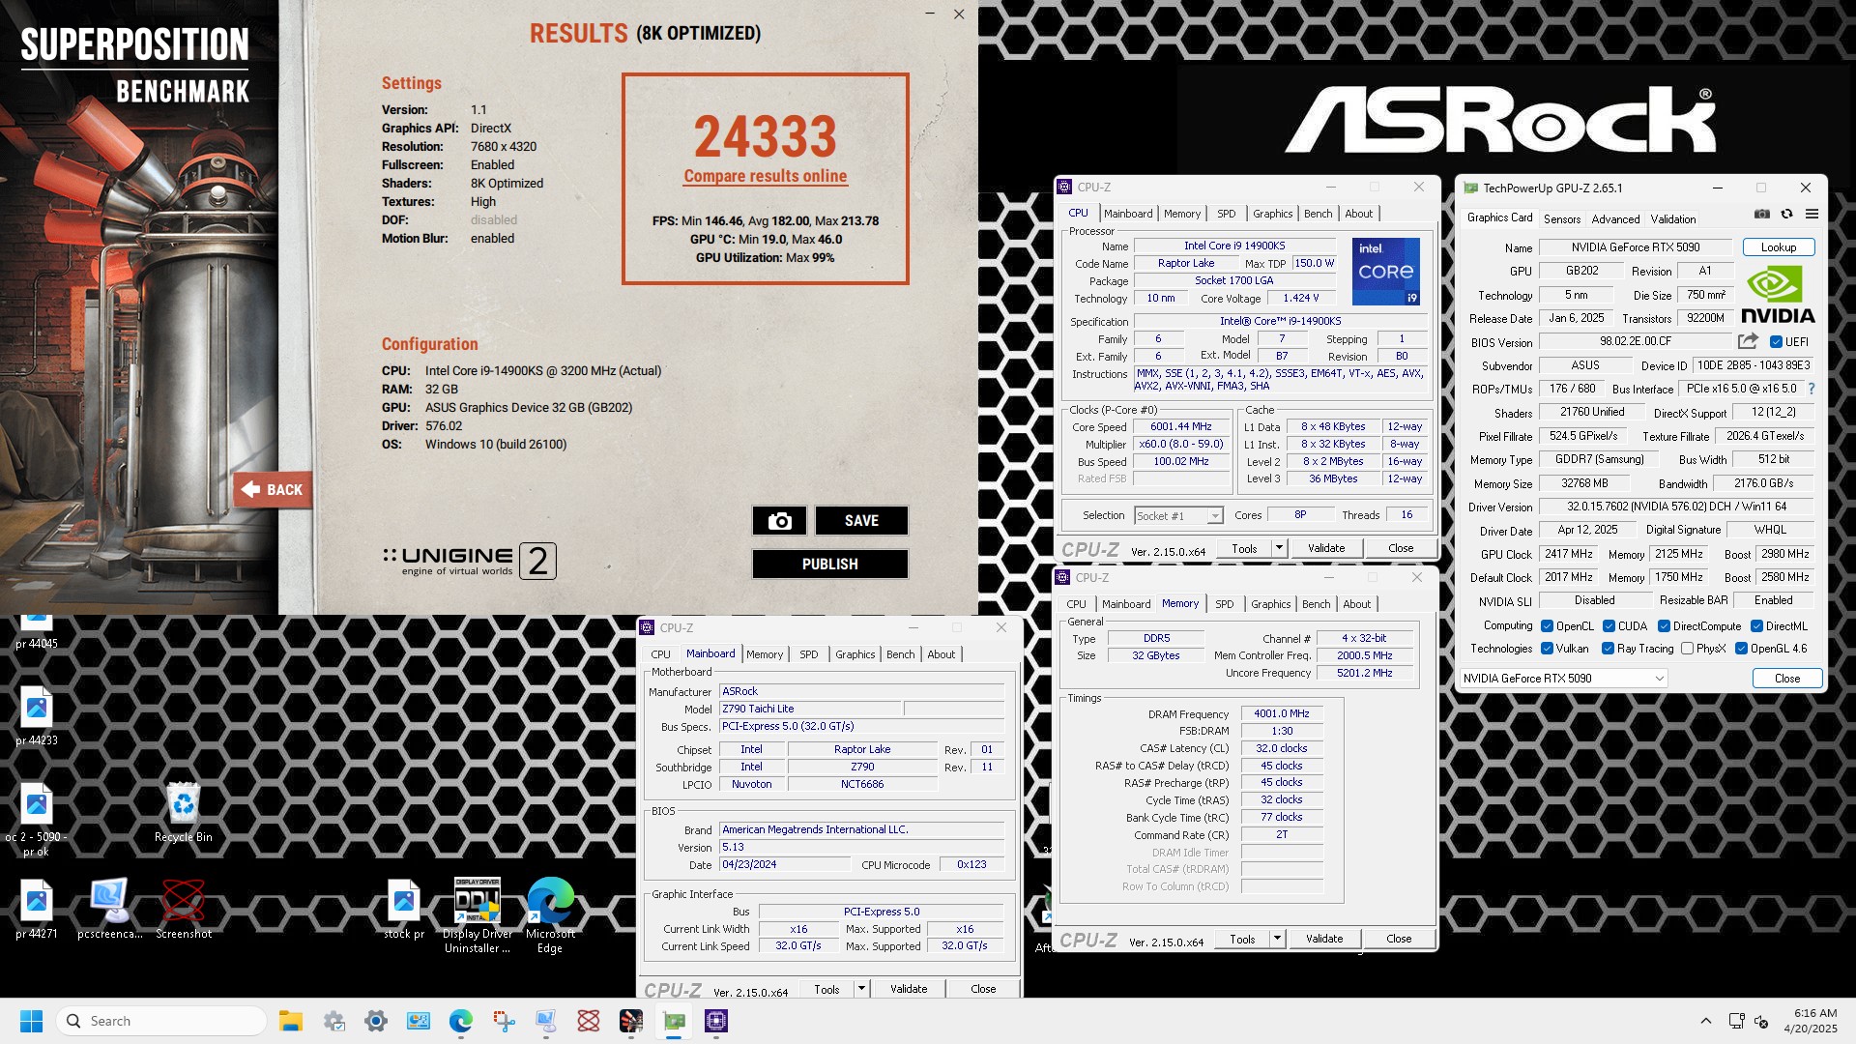Select Microsoft Edge desktop shortcut
Viewport: 1856px width, 1044px height.
pos(550,915)
